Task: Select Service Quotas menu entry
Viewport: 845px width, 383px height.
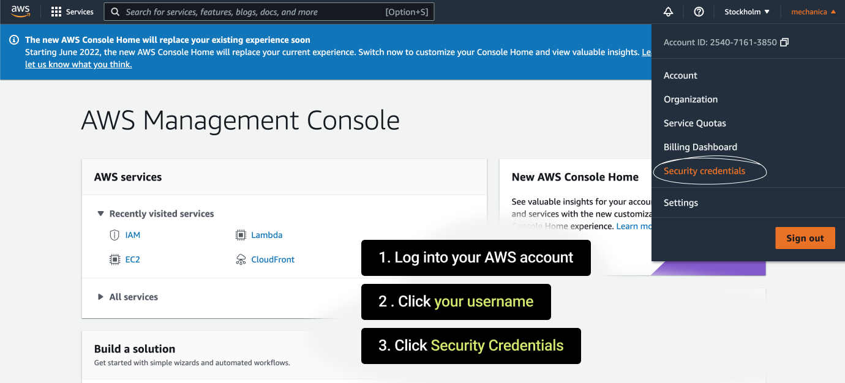Action: click(695, 123)
